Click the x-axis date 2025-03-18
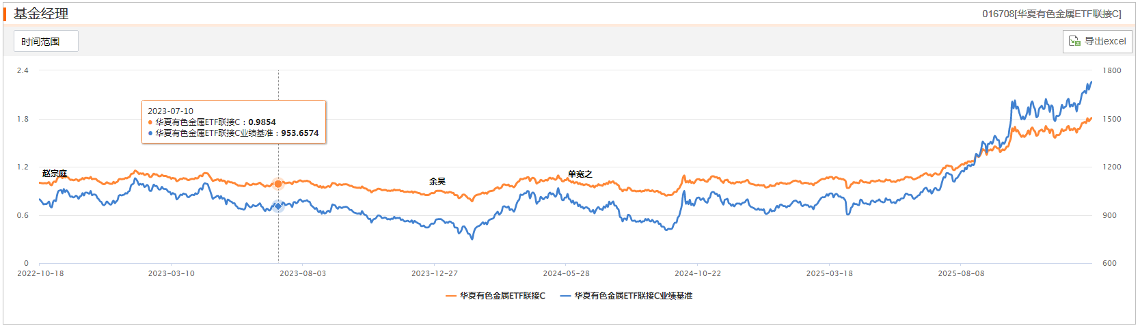This screenshot has width=1140, height=328. click(x=830, y=273)
